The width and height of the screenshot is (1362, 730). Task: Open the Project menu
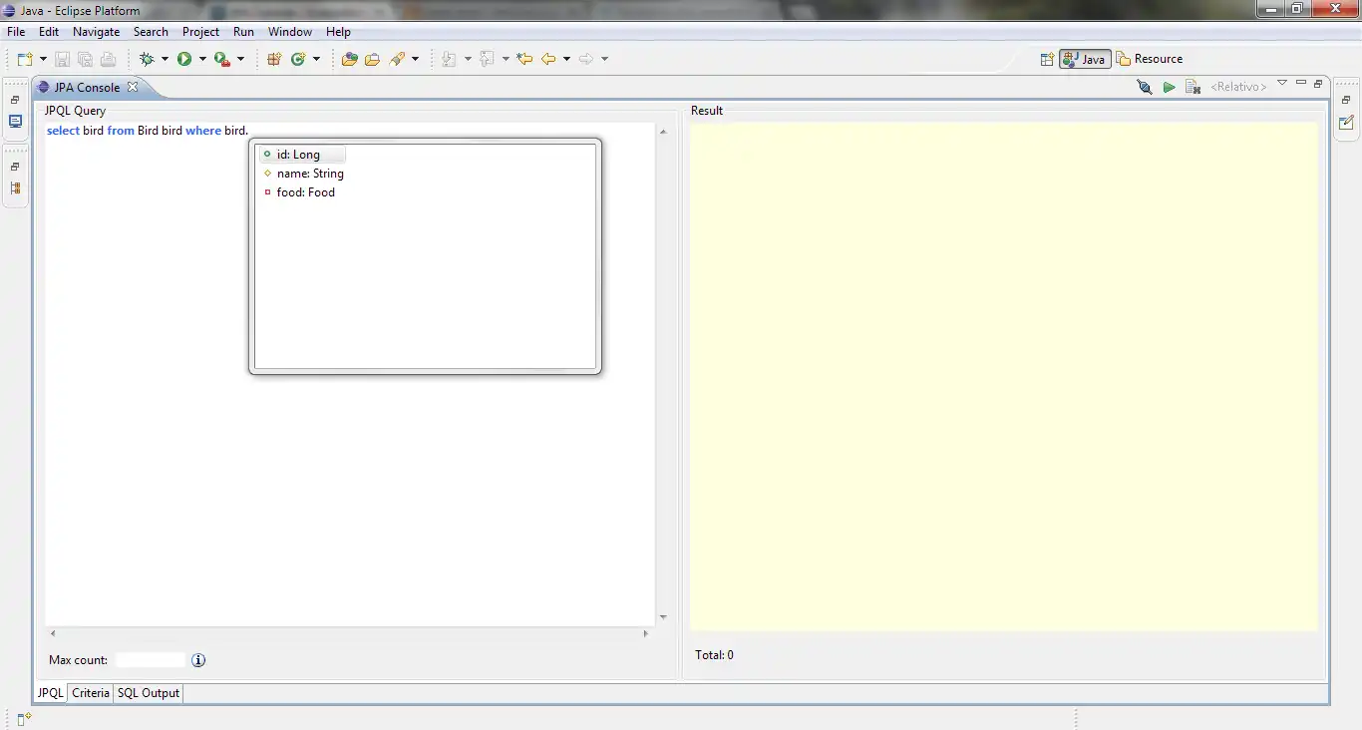[200, 32]
